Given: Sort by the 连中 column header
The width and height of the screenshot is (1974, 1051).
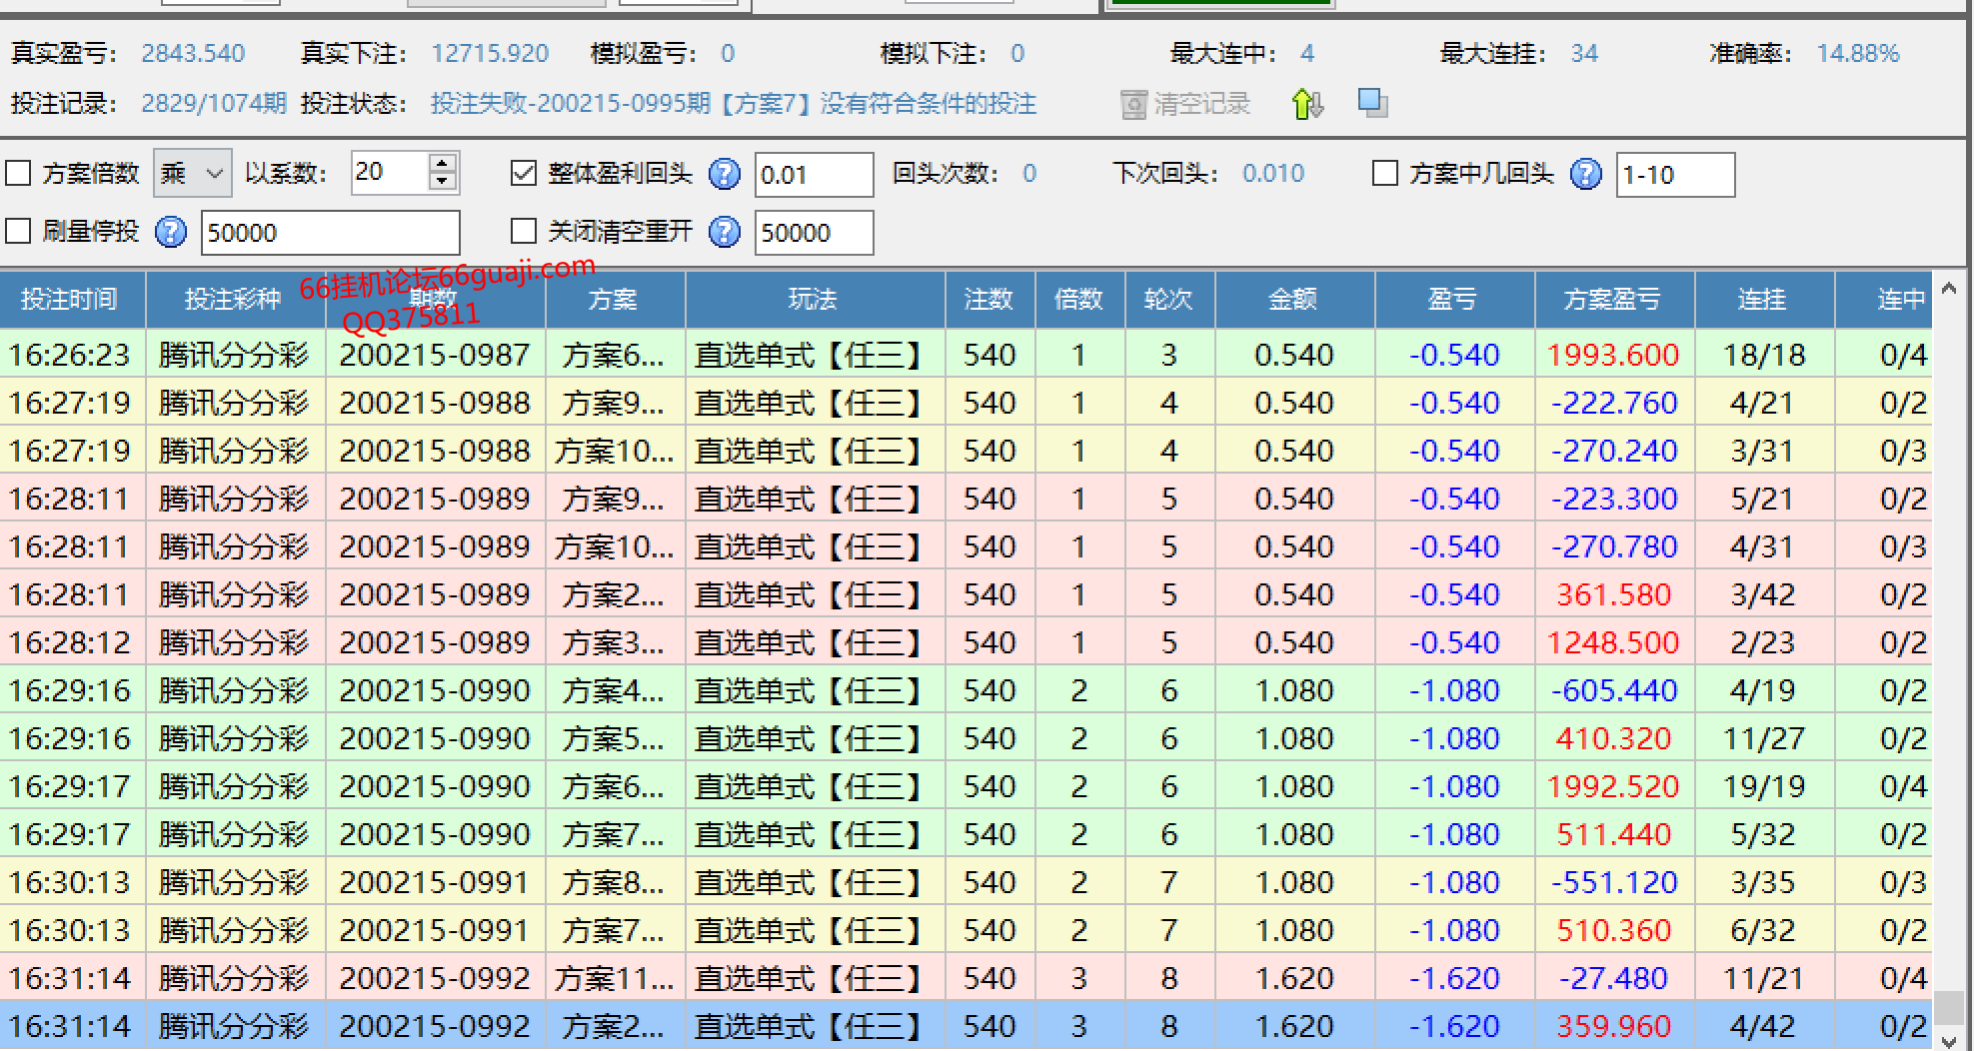Looking at the screenshot, I should 1884,299.
